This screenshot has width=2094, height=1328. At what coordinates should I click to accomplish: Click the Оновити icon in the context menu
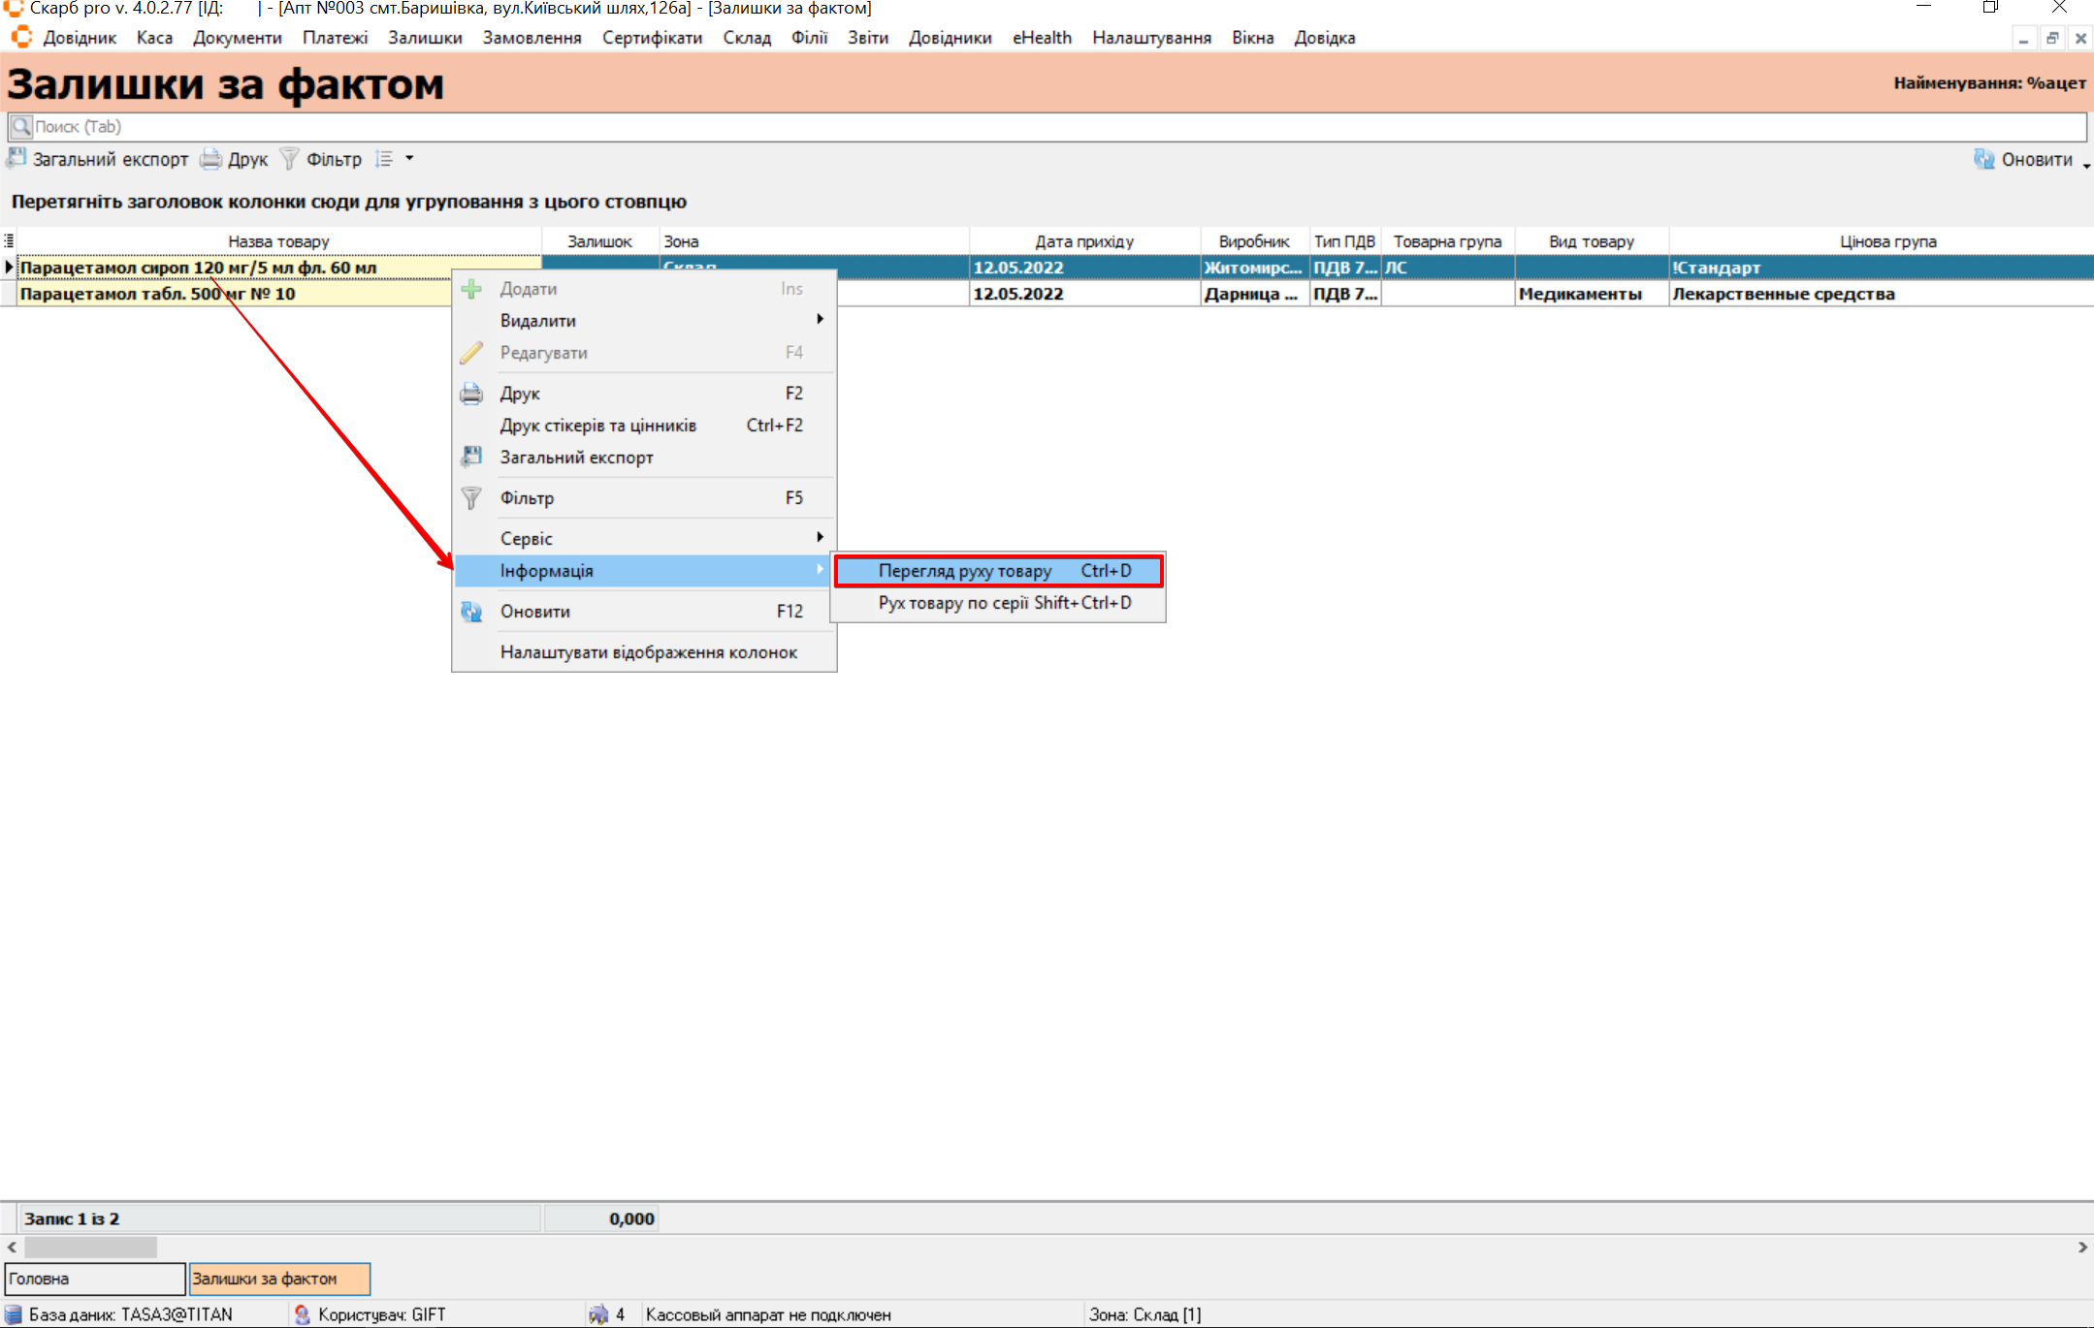[471, 612]
